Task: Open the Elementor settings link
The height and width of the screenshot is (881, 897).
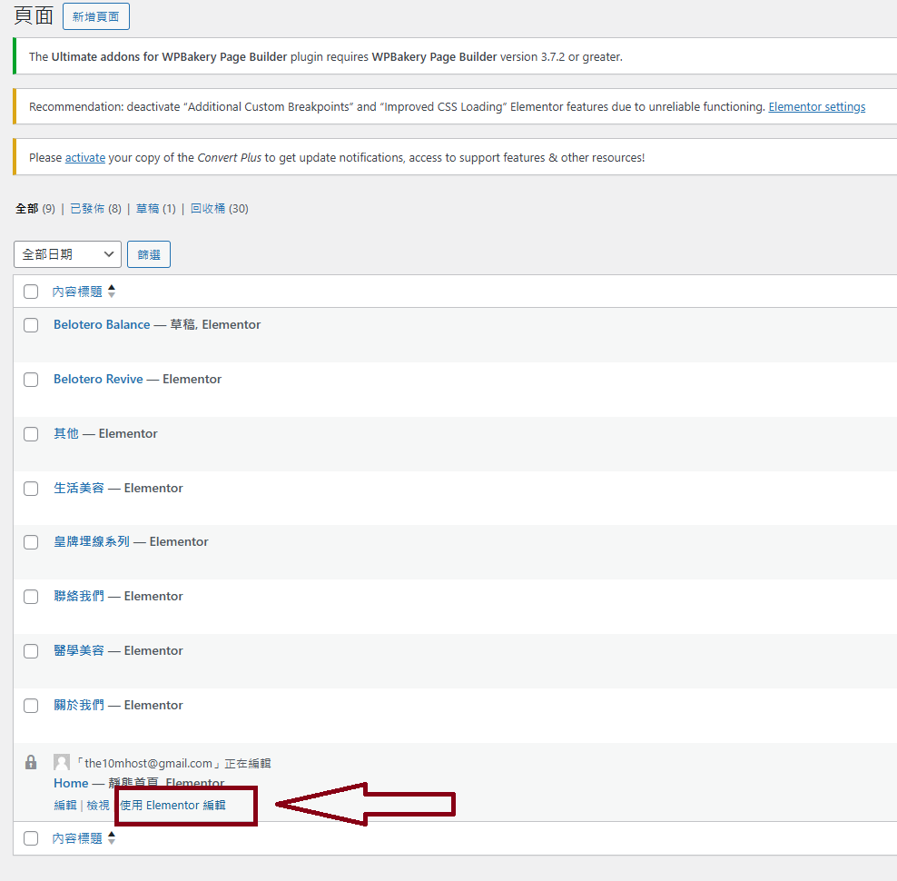Action: click(816, 107)
